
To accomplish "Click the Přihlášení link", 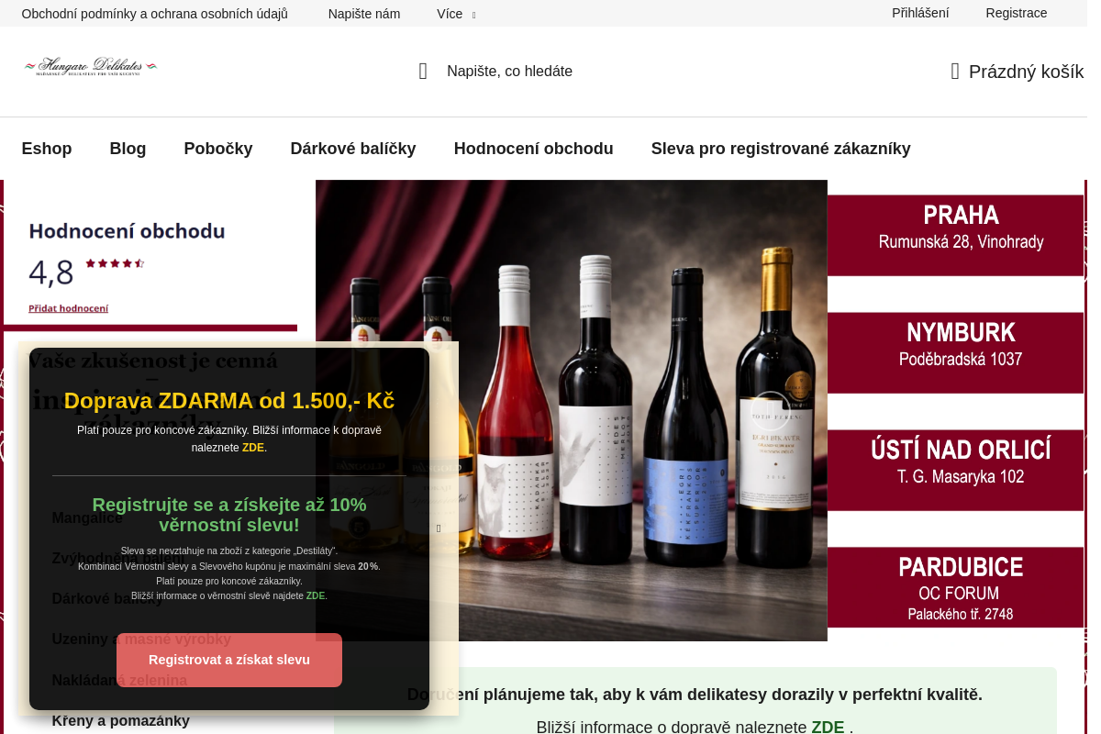I will pyautogui.click(x=920, y=13).
